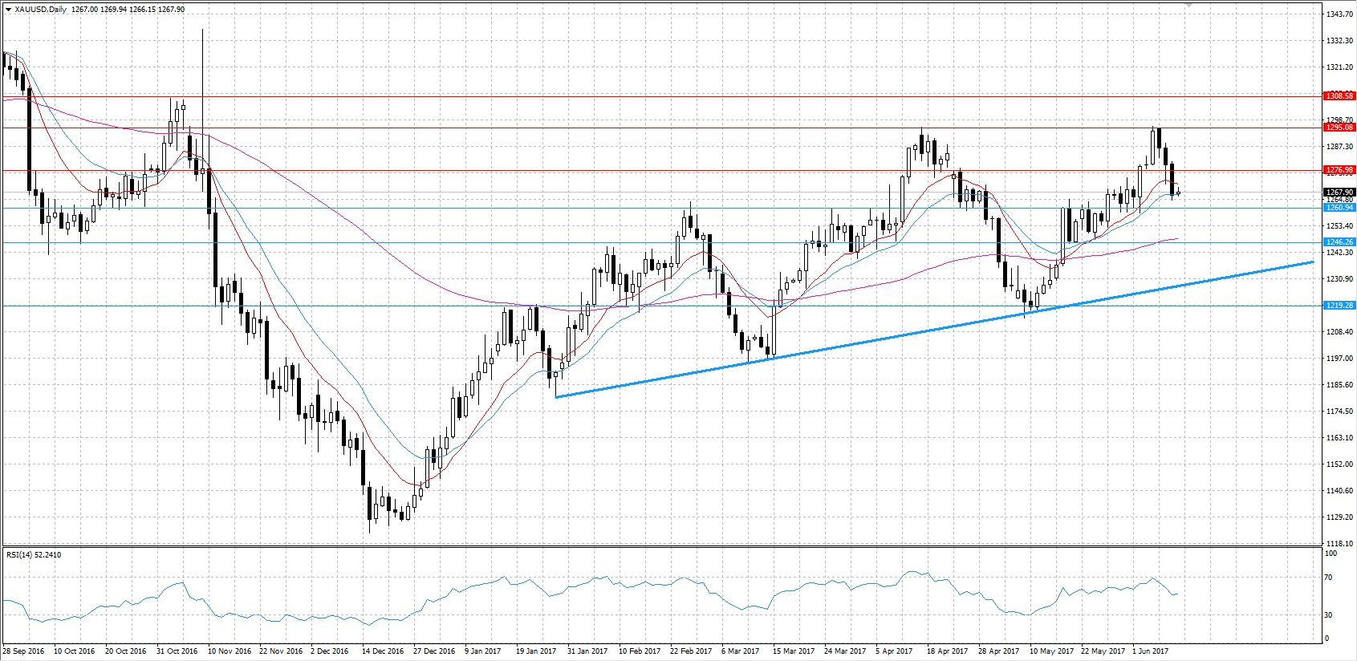The width and height of the screenshot is (1357, 661).
Task: Click the 22 Feb 2017 date label
Action: [x=691, y=651]
